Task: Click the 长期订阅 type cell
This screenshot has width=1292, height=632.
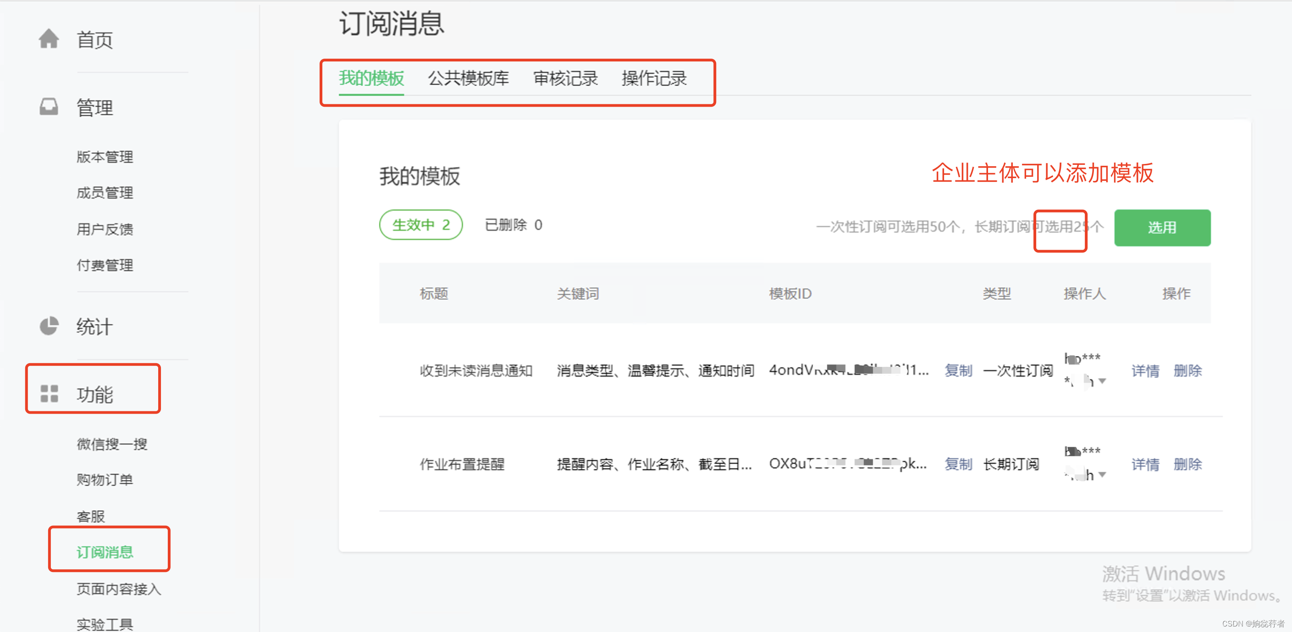Action: click(1010, 464)
